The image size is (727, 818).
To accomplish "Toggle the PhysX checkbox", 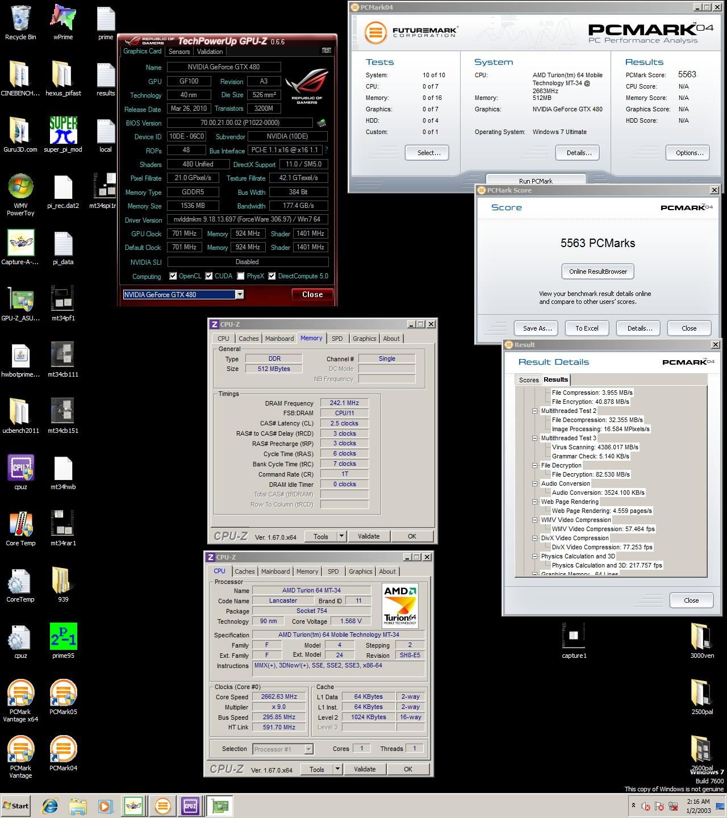I will point(241,276).
